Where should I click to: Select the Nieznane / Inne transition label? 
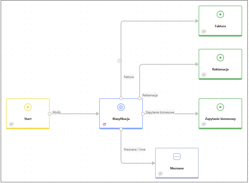134,149
